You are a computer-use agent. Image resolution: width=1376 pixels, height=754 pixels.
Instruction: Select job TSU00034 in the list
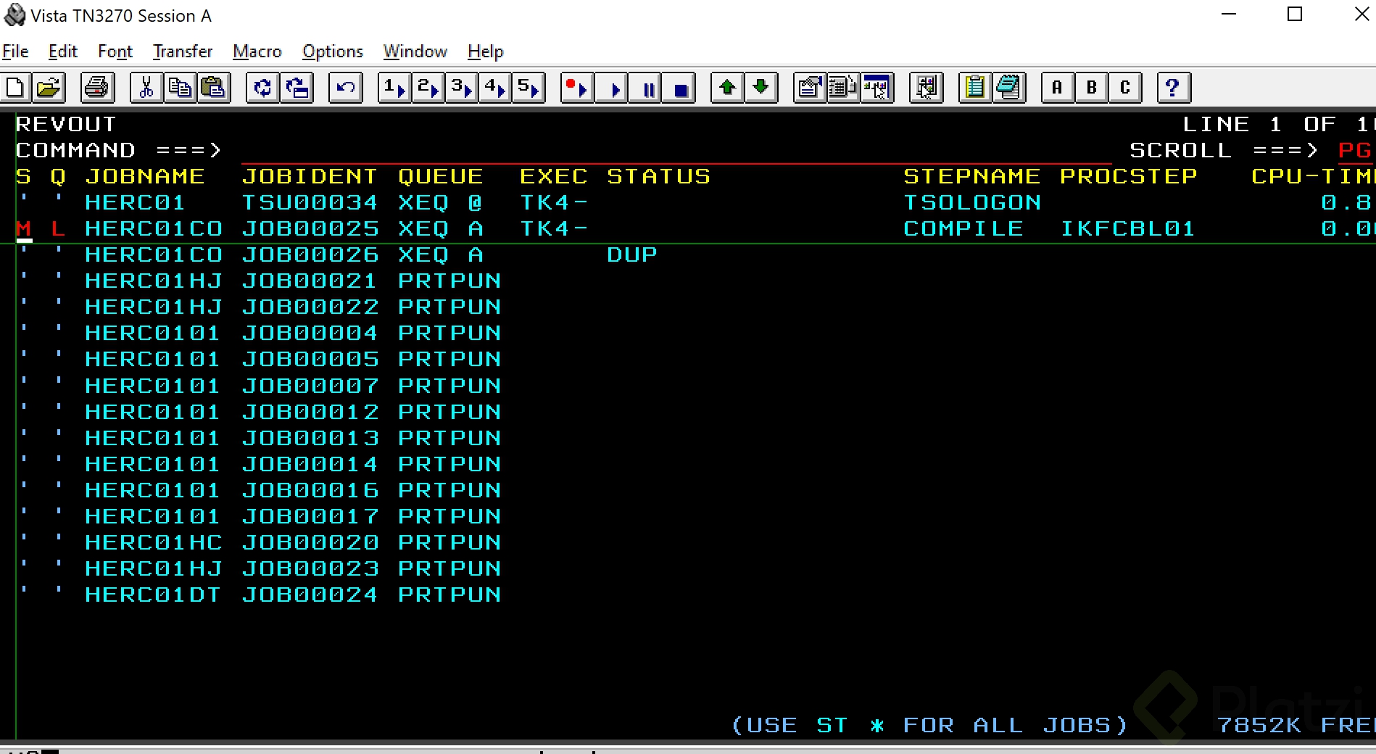click(x=310, y=203)
